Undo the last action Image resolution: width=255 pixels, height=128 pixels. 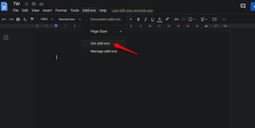pyautogui.click(x=4, y=19)
